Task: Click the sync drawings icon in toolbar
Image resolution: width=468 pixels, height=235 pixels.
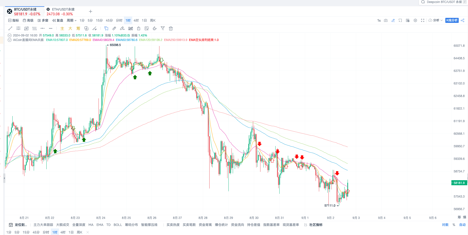Action: point(86,28)
